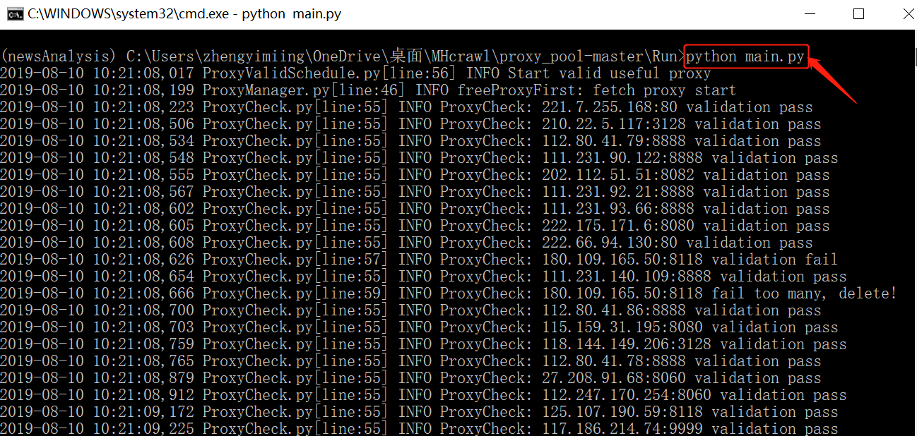Click the window title 'cmd.exe - python main.py'

coord(184,14)
